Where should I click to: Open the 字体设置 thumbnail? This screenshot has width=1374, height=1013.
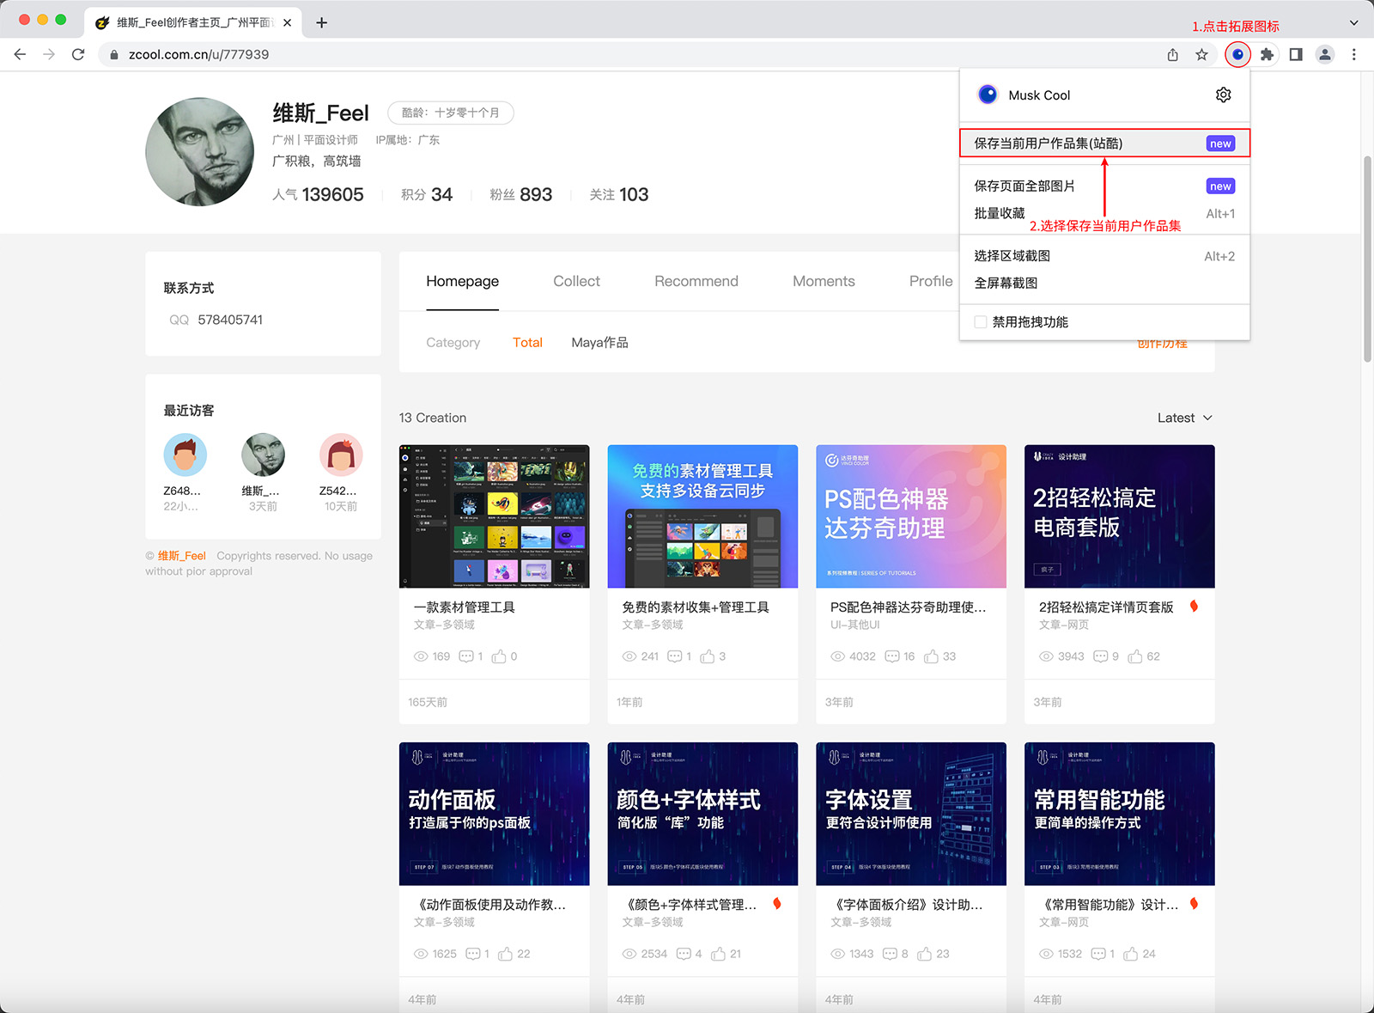click(x=910, y=814)
